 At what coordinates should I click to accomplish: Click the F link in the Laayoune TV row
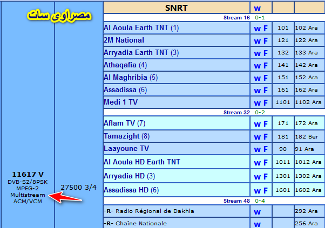[x=266, y=149]
